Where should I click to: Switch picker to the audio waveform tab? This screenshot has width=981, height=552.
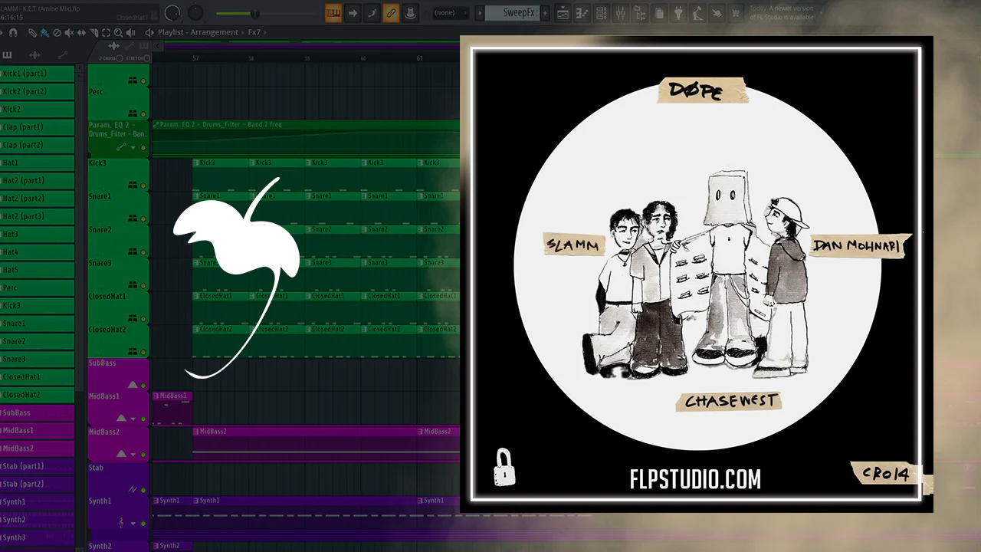click(34, 55)
